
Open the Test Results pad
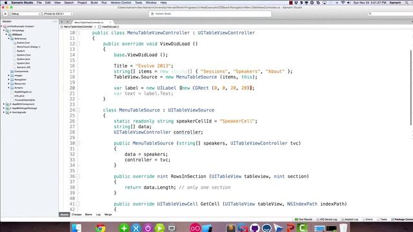click(x=303, y=219)
